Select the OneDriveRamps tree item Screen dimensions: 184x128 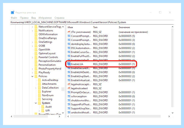[48, 38]
